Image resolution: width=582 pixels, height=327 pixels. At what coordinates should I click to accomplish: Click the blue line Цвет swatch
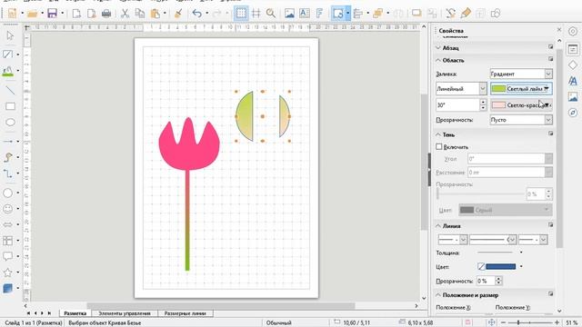point(500,266)
